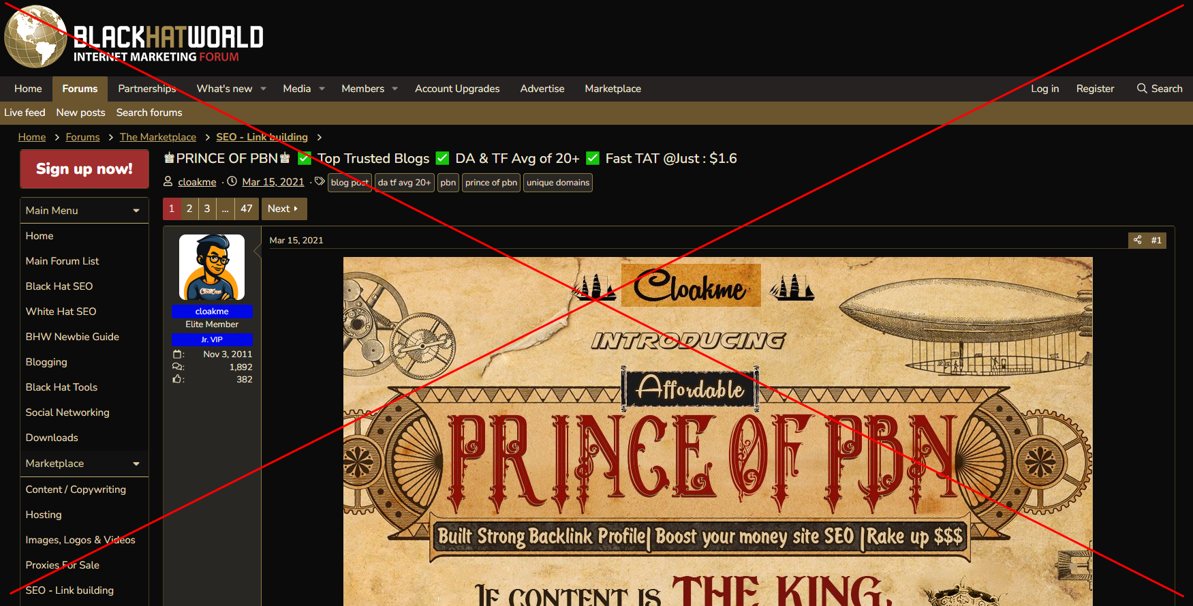Click the cloakme user avatar
The height and width of the screenshot is (606, 1193).
click(212, 267)
